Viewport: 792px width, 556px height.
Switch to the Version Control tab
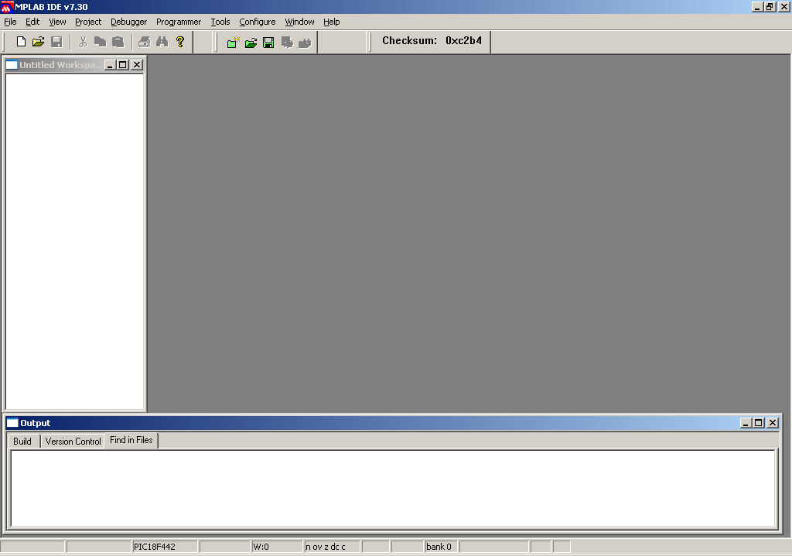coord(73,442)
